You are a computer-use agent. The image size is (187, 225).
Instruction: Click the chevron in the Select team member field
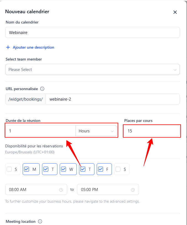click(x=175, y=70)
